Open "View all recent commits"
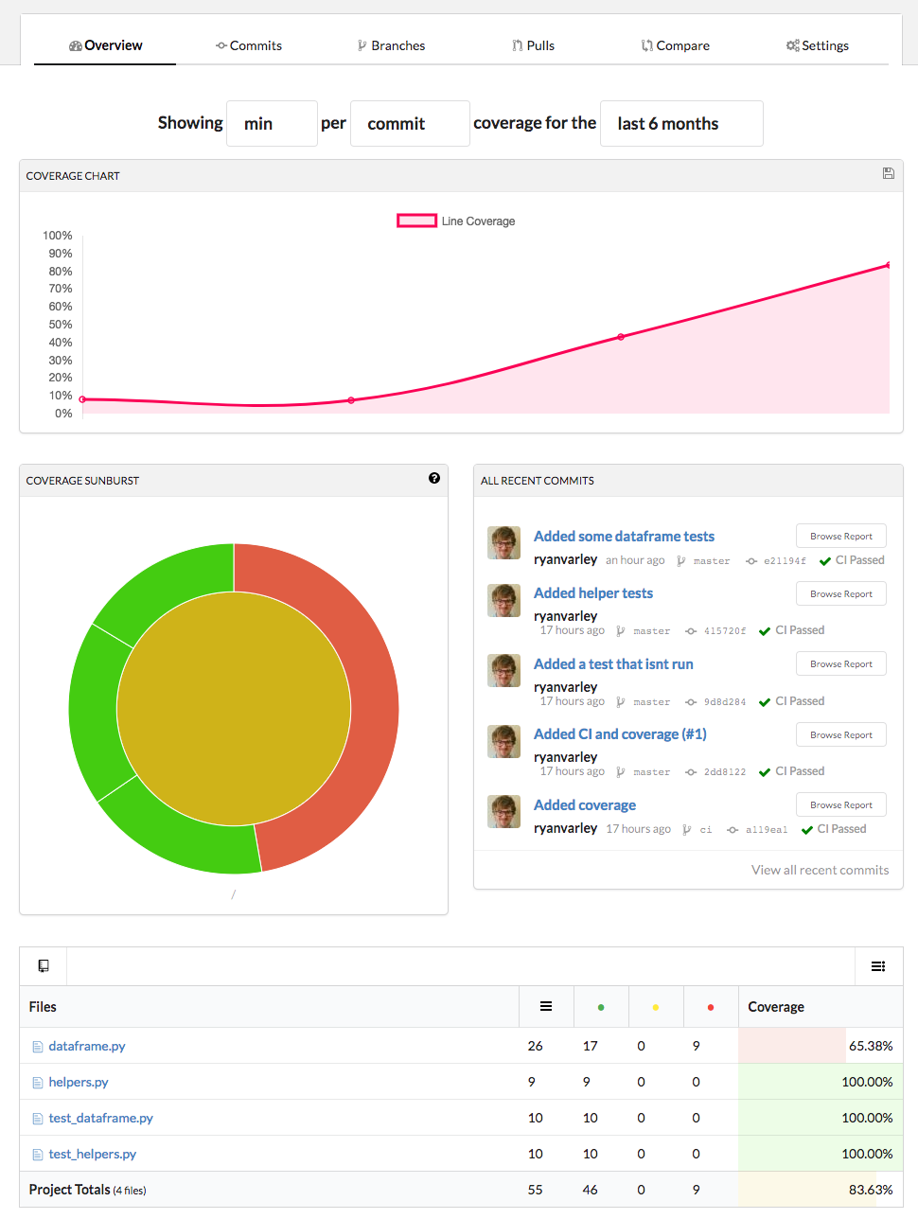918x1219 pixels. 820,869
